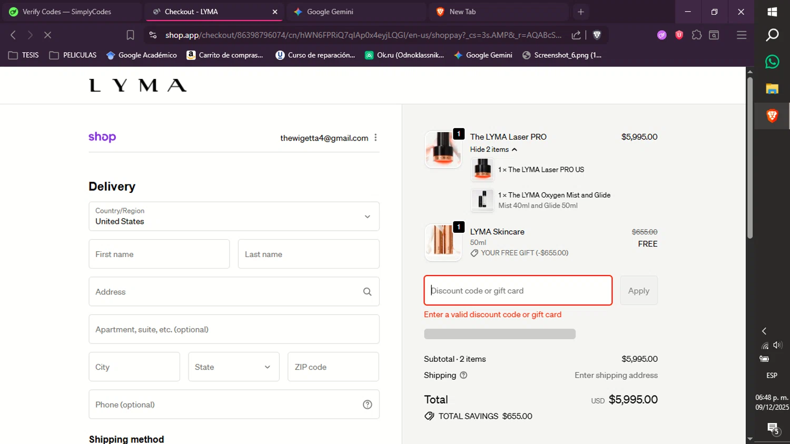Viewport: 790px width, 444px height.
Task: Click the shop logo
Action: point(102,137)
